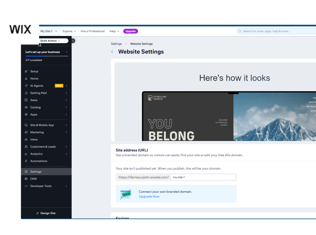Click the Analytics chart icon
Image resolution: width=316 pixels, height=235 pixels.
point(26,154)
